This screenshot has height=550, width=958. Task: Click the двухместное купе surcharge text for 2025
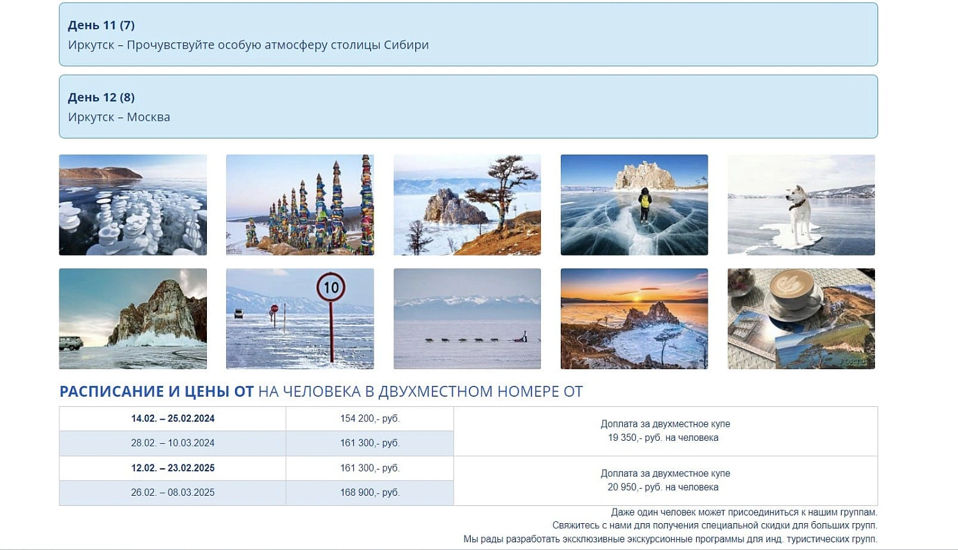tap(665, 480)
